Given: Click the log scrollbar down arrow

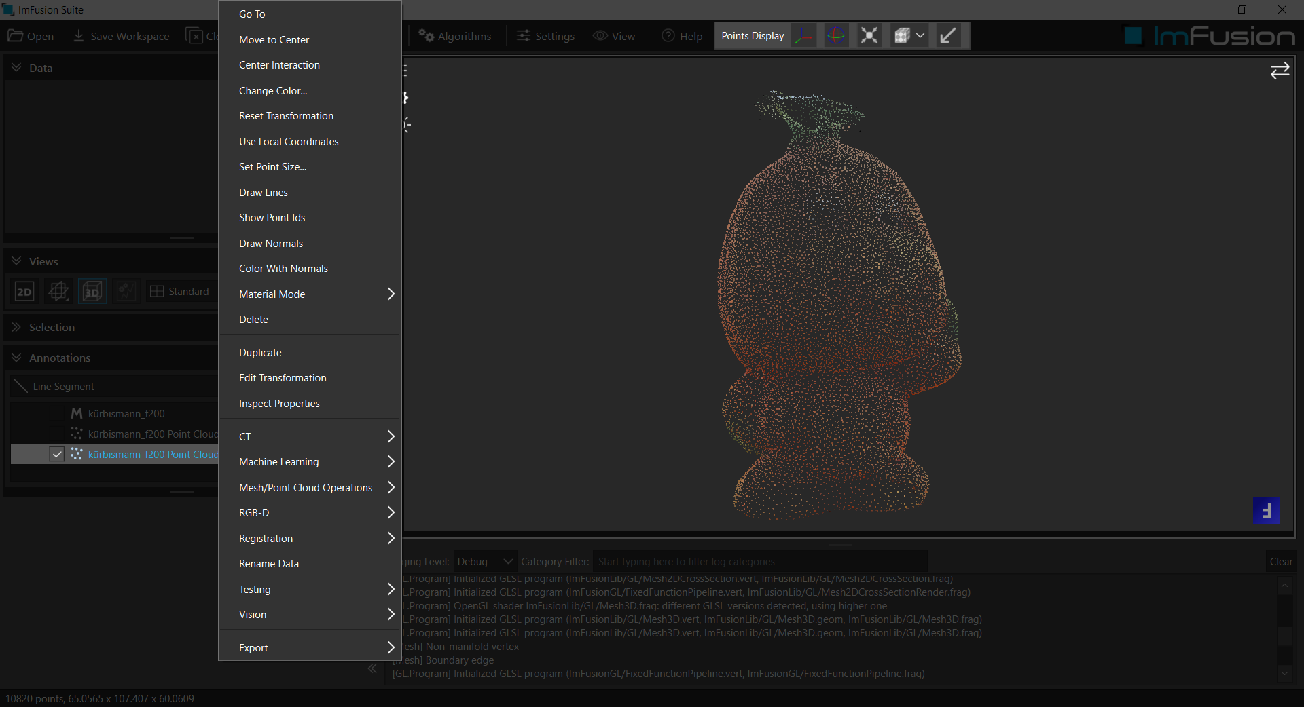Looking at the screenshot, I should (1284, 673).
